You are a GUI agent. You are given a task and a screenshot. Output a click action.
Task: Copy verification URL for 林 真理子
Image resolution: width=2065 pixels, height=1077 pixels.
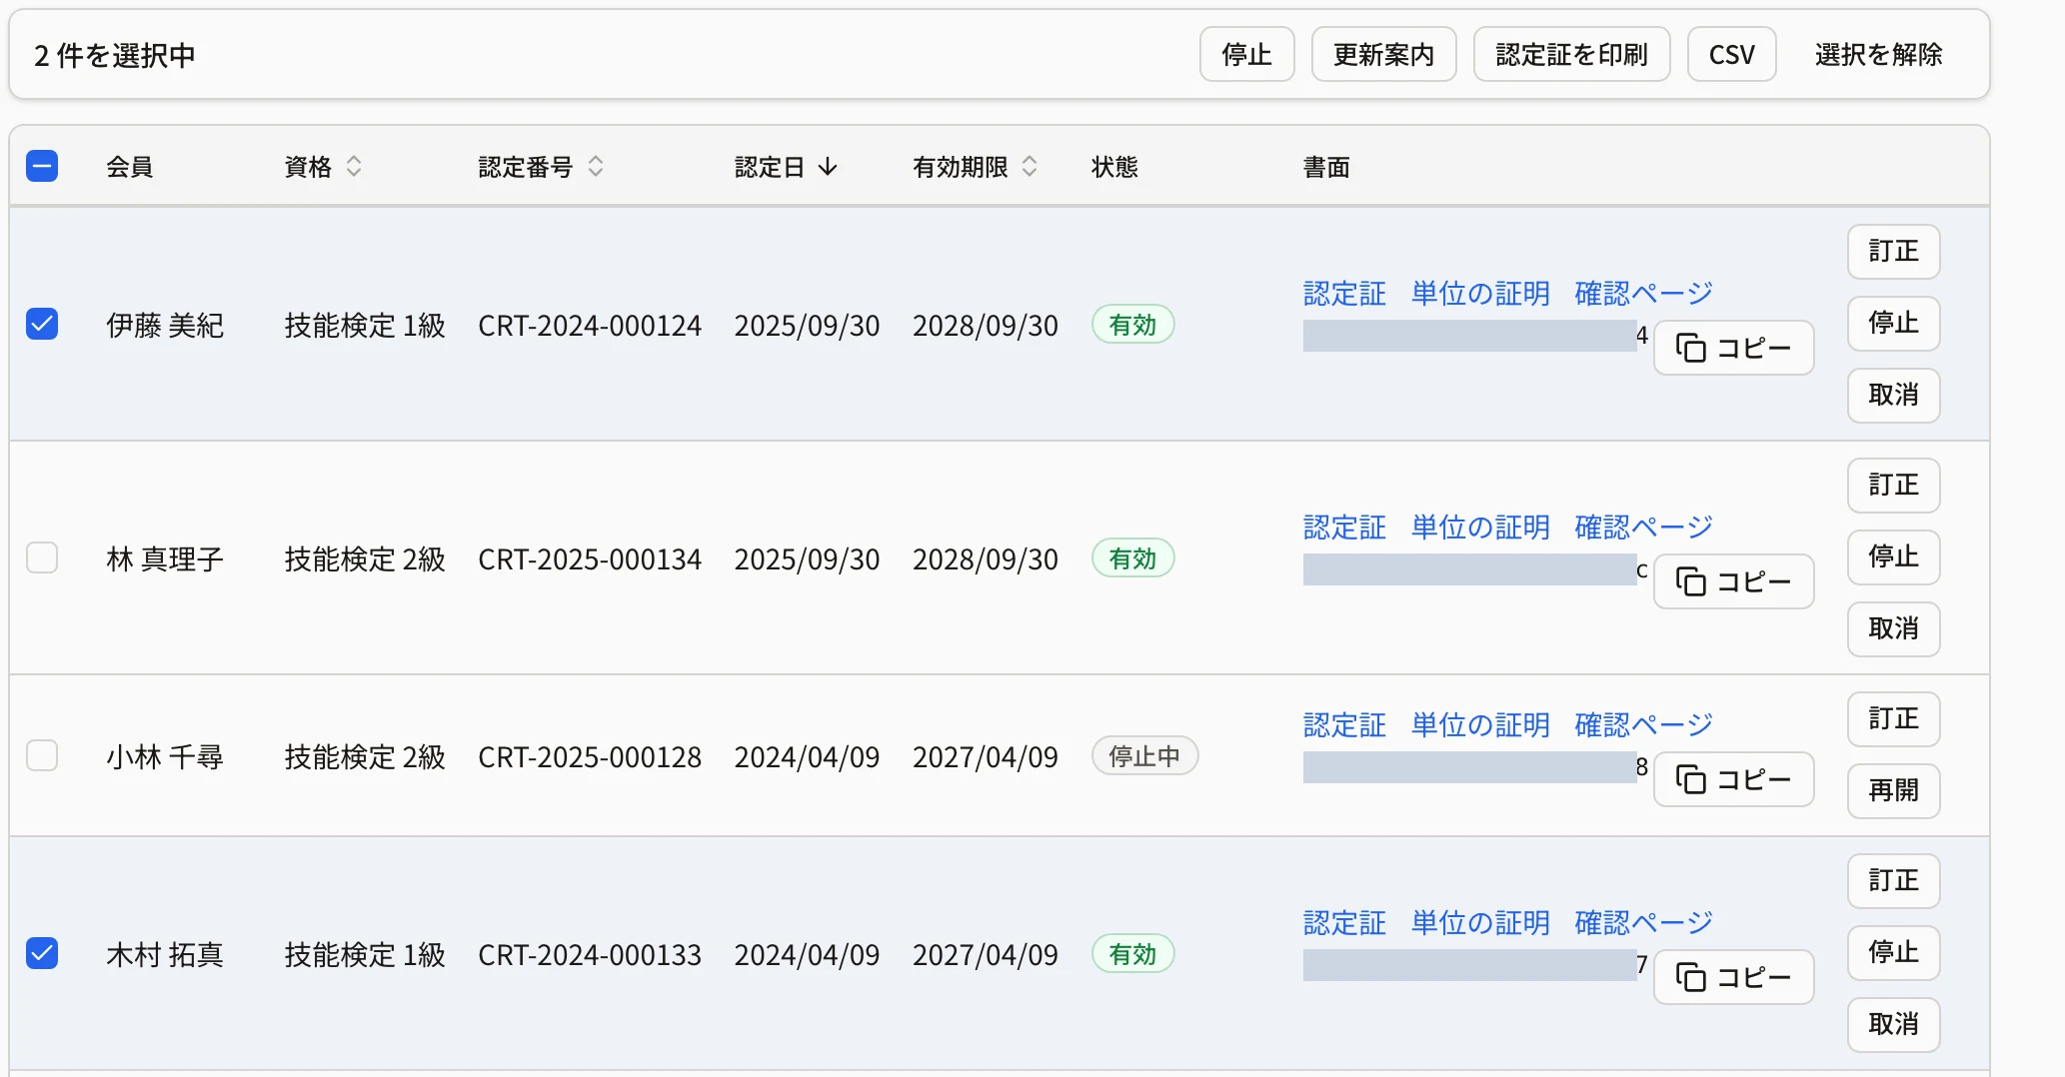pos(1733,581)
